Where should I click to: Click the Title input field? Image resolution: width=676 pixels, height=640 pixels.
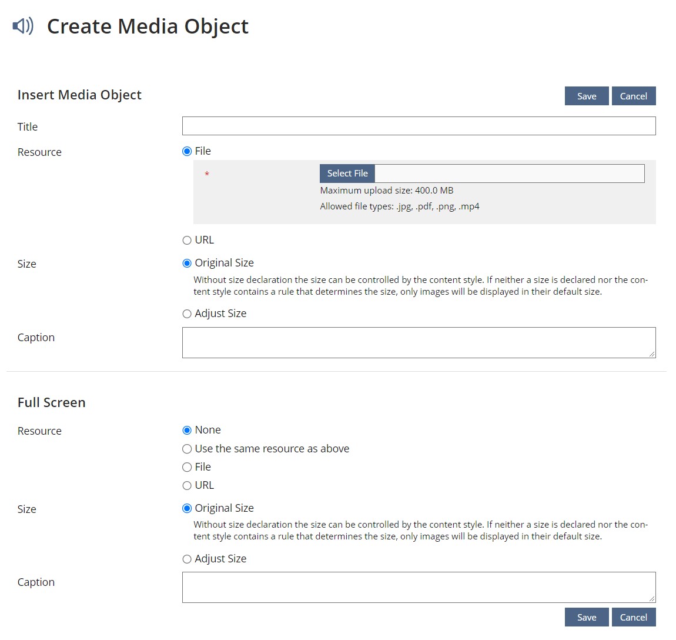[419, 126]
